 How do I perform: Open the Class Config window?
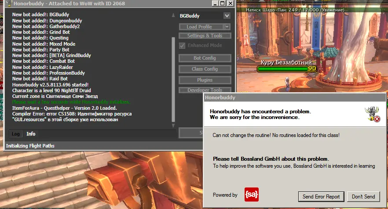[x=205, y=69]
